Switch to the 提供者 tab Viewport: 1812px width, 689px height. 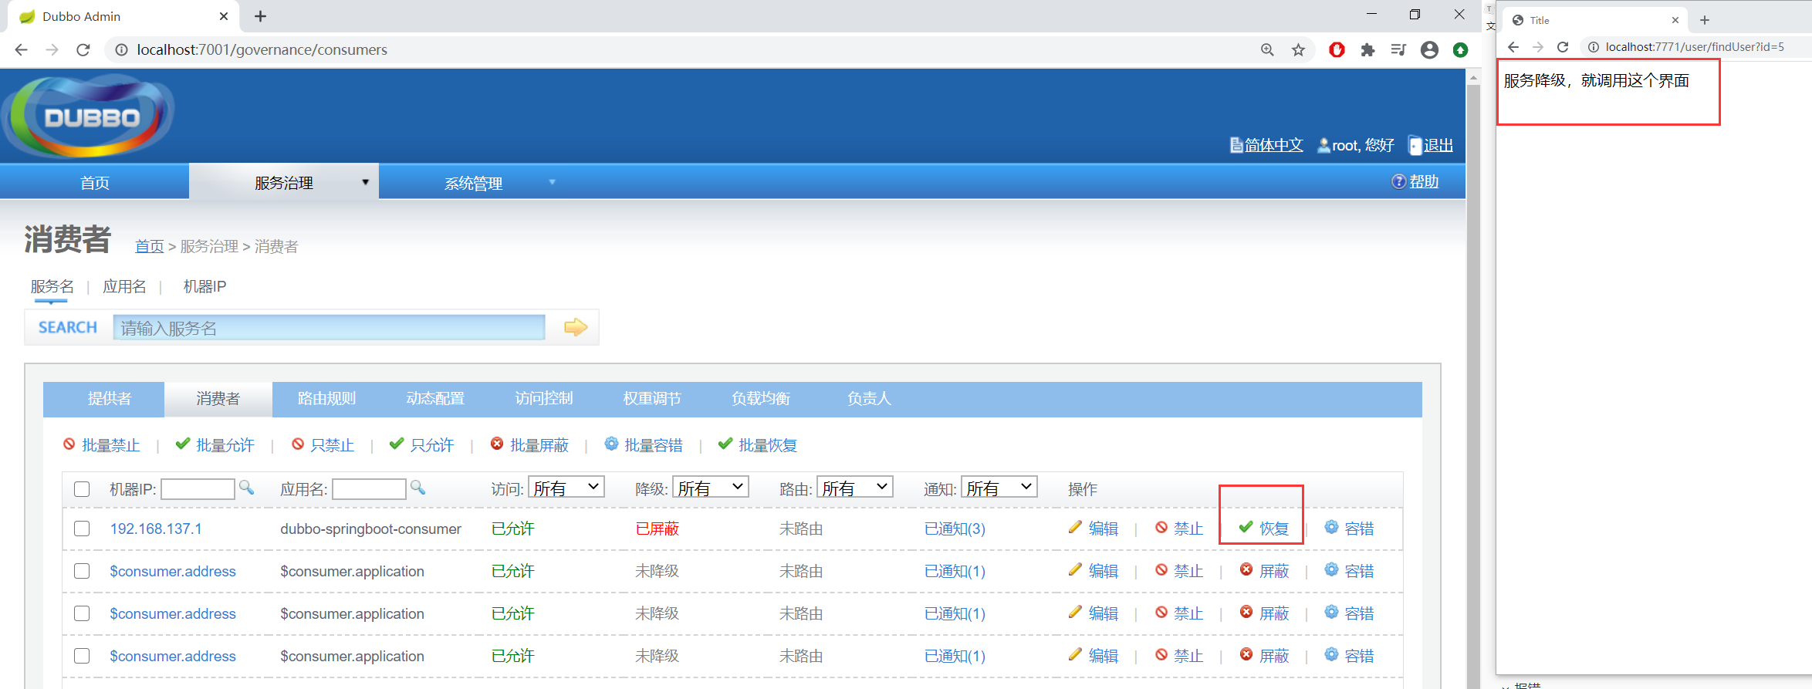click(110, 399)
